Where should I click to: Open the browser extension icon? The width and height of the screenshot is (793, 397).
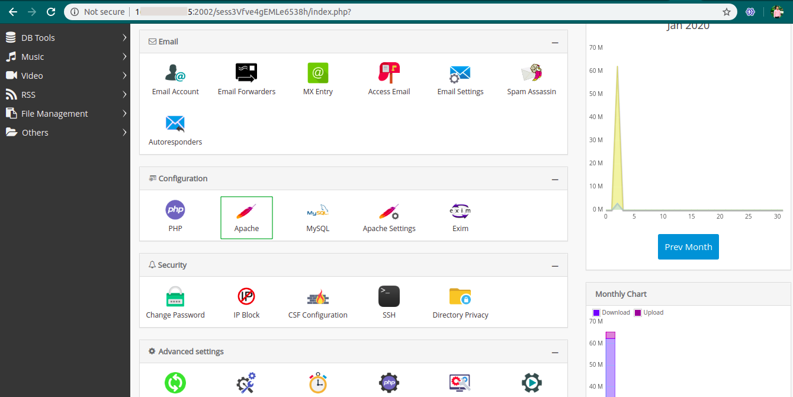[x=750, y=12]
